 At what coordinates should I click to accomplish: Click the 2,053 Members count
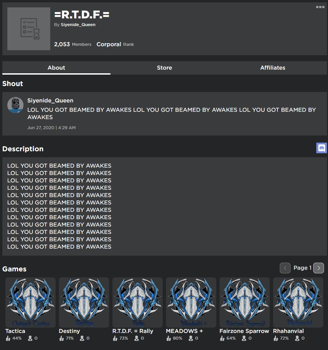73,44
